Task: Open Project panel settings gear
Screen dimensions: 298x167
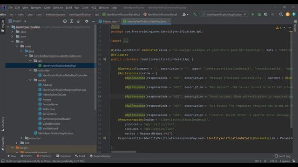Action: (x=87, y=21)
